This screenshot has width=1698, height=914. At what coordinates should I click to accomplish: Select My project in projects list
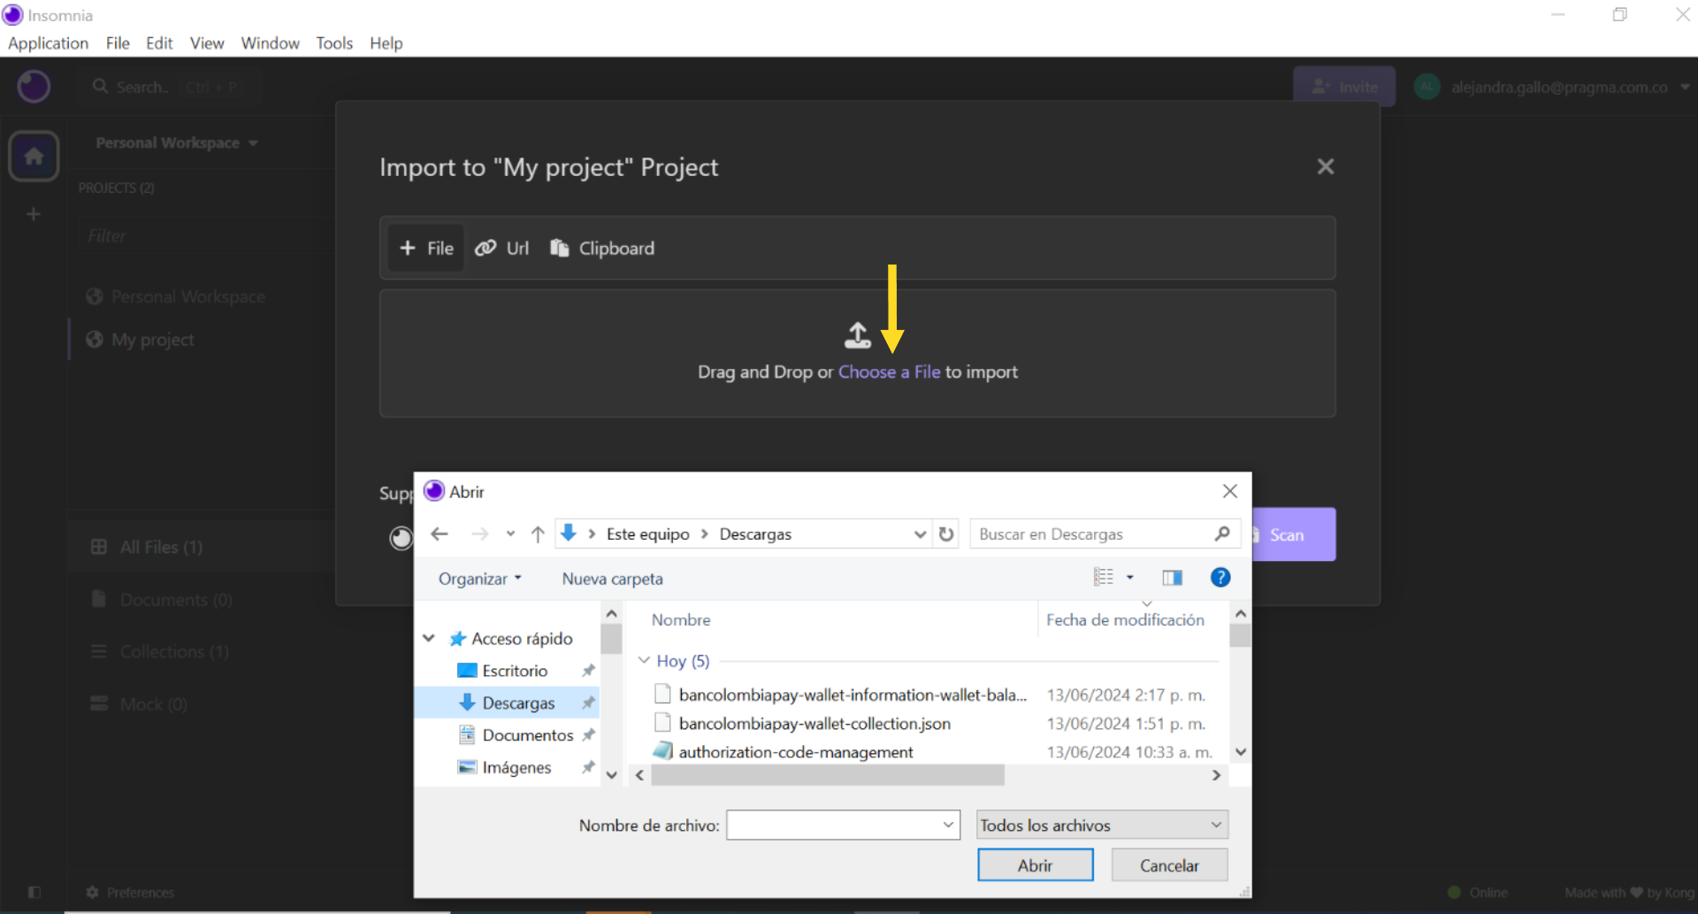[152, 340]
